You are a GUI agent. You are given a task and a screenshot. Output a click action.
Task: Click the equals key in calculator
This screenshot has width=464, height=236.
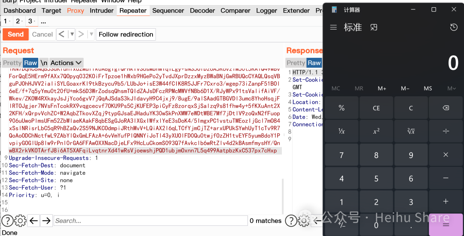click(x=446, y=225)
